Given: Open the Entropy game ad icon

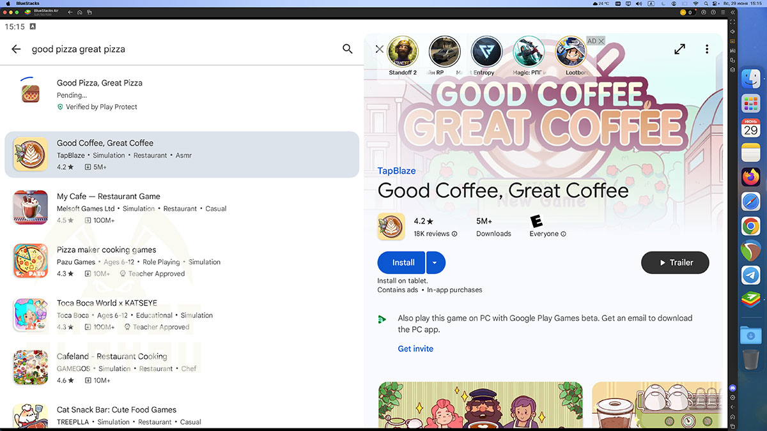Looking at the screenshot, I should point(486,52).
